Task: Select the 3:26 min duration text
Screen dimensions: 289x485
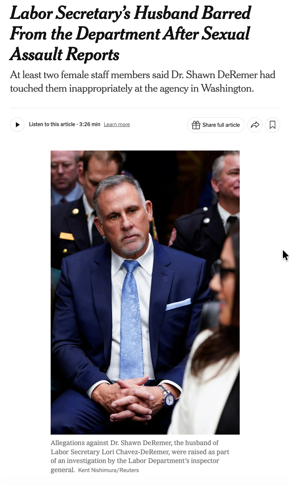Action: coord(90,124)
